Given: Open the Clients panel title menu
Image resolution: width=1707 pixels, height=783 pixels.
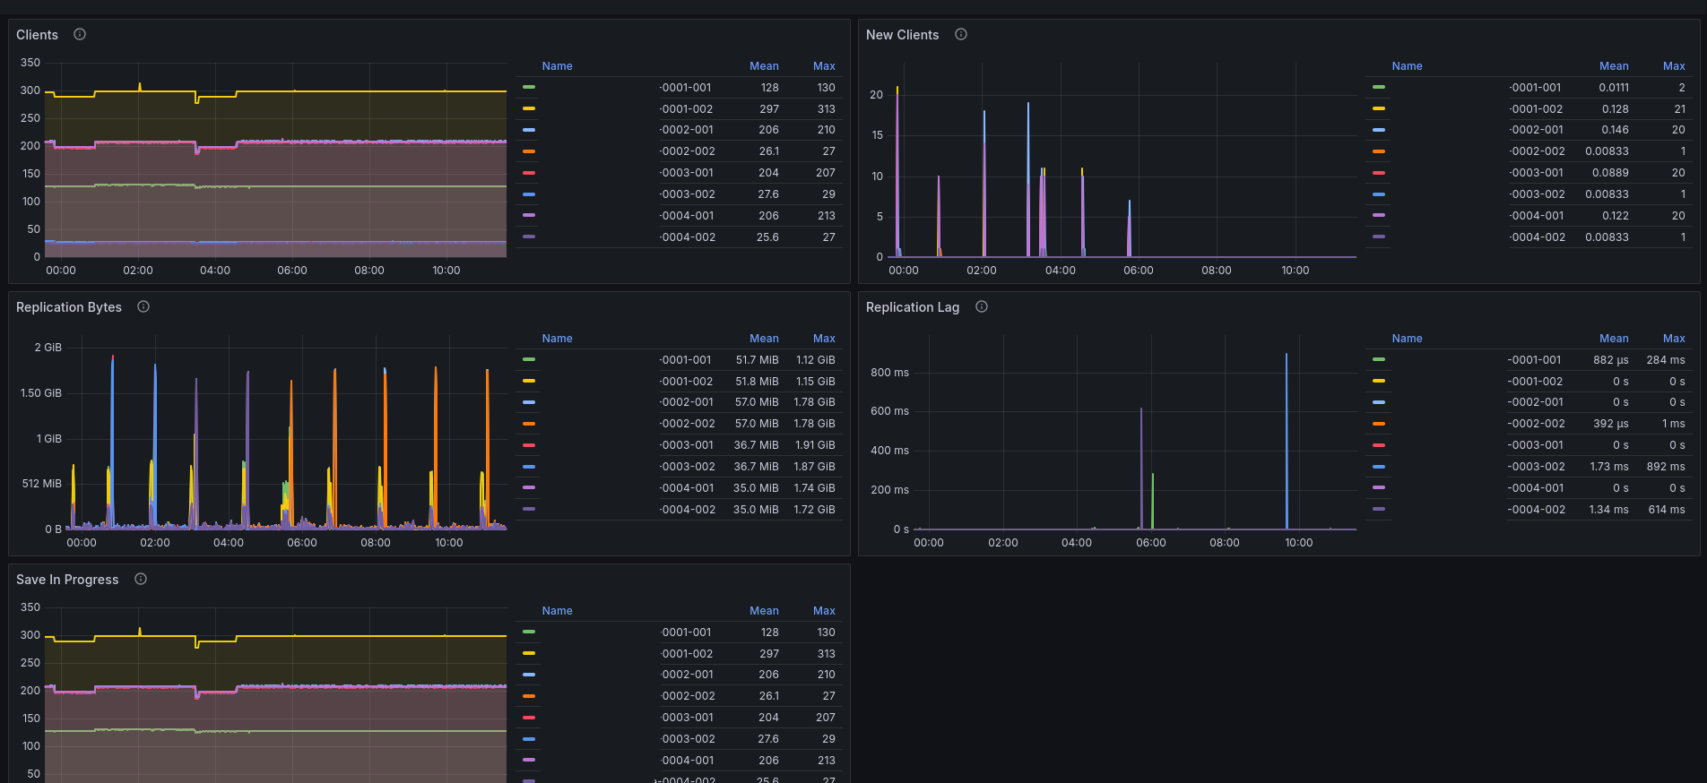Looking at the screenshot, I should 37,35.
